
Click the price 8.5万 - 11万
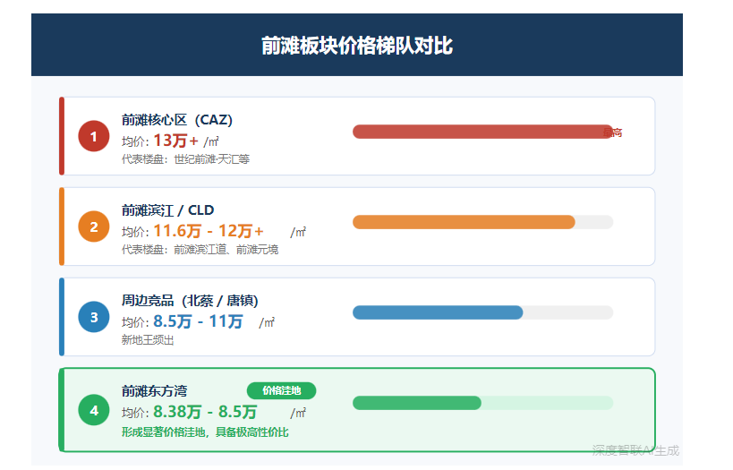[198, 321]
